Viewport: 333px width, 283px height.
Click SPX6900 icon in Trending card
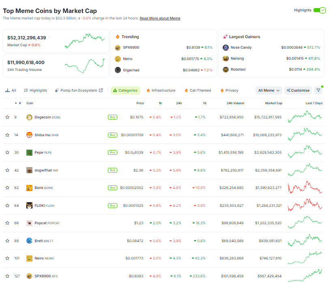(x=118, y=47)
